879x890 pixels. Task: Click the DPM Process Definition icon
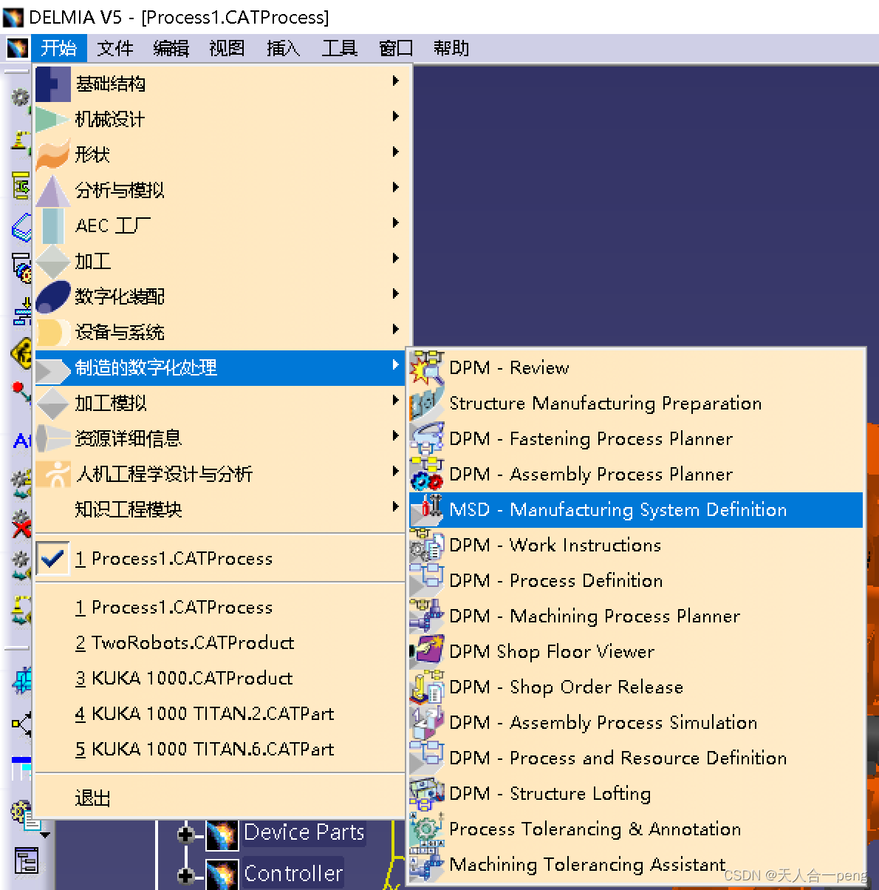426,580
